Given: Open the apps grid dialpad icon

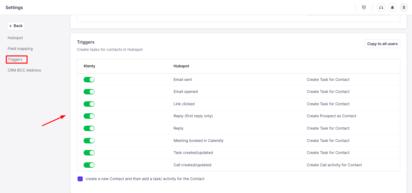Looking at the screenshot, I should (364, 8).
